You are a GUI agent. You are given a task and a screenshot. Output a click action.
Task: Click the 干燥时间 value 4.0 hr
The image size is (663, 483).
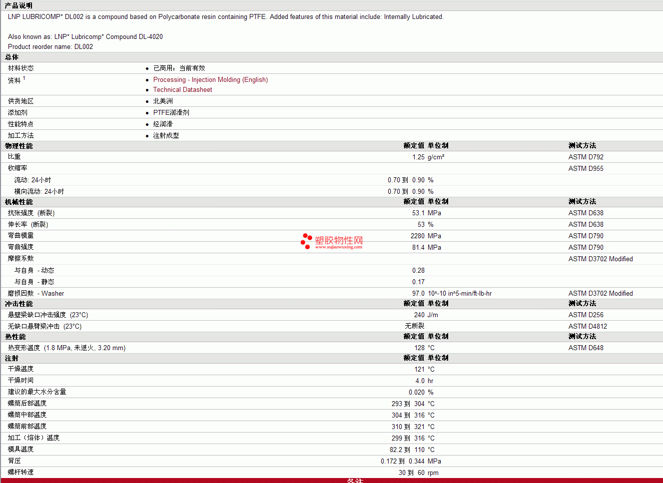[x=424, y=381]
